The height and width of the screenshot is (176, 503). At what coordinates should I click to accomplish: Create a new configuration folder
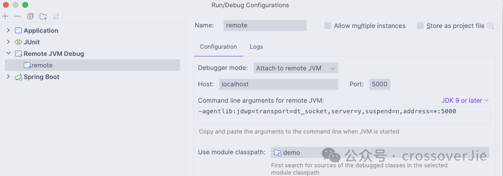point(43,16)
